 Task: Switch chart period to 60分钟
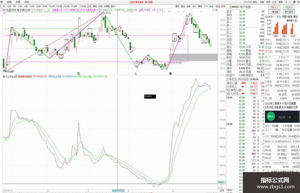coord(66,6)
